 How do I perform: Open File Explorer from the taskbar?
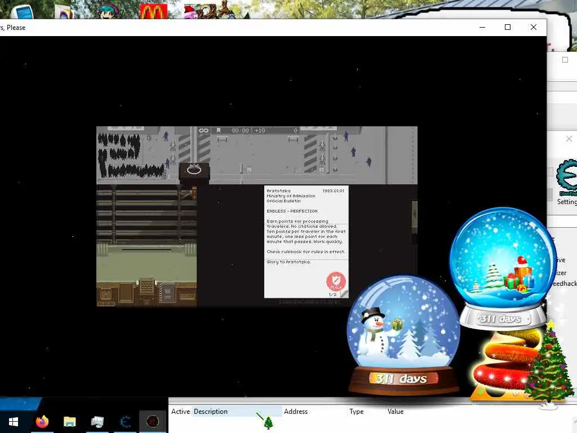pyautogui.click(x=69, y=421)
